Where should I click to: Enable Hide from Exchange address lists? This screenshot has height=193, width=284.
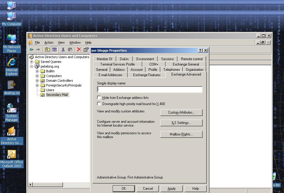(99, 98)
